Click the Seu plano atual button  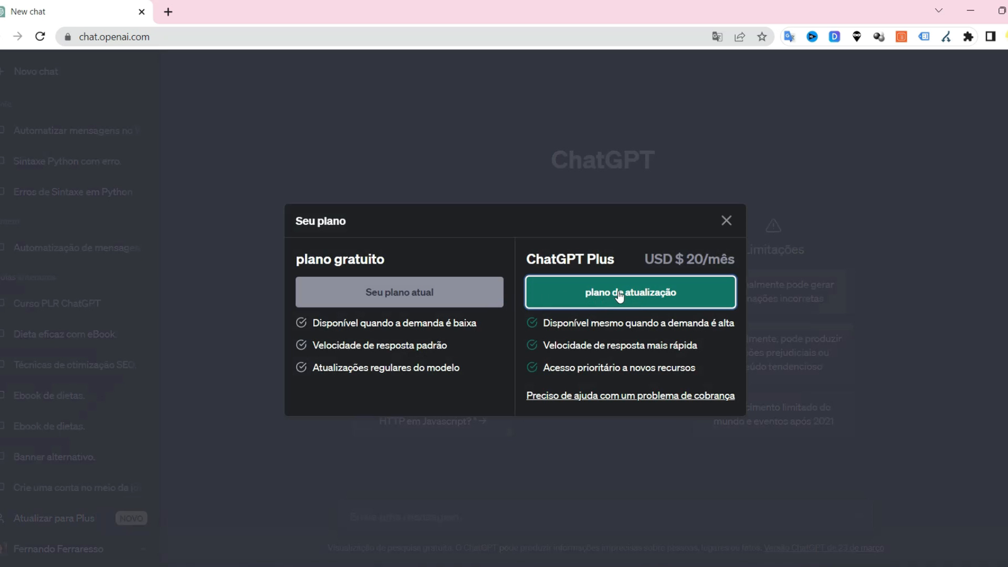coord(399,292)
